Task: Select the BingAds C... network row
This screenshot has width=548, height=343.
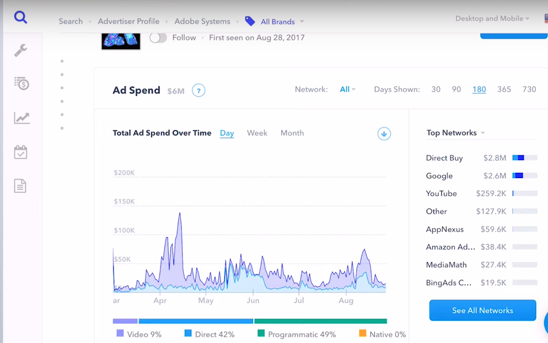Action: (x=481, y=283)
